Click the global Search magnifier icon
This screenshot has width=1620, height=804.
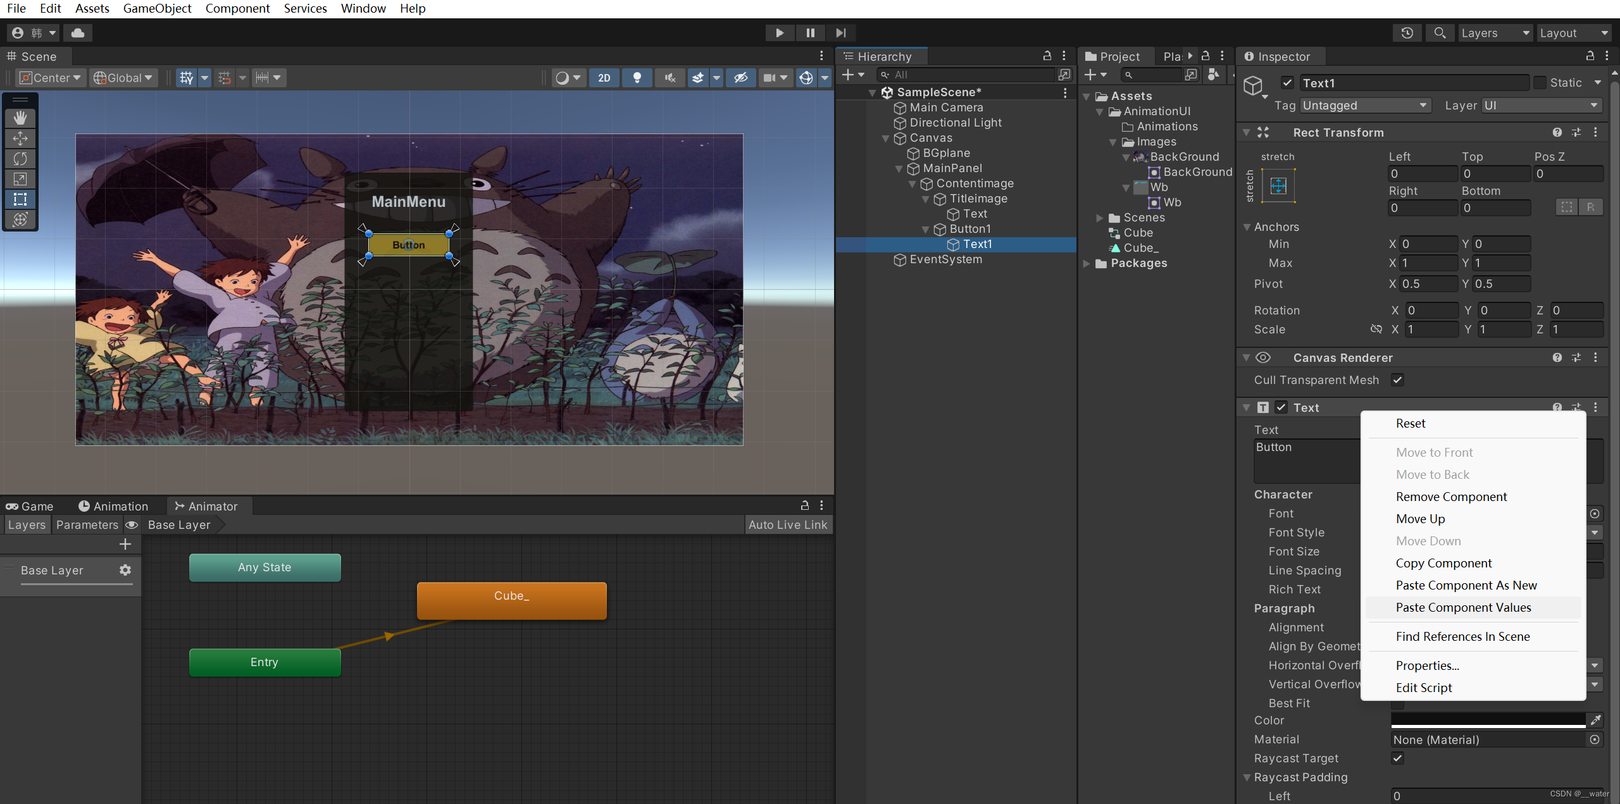tap(1440, 33)
